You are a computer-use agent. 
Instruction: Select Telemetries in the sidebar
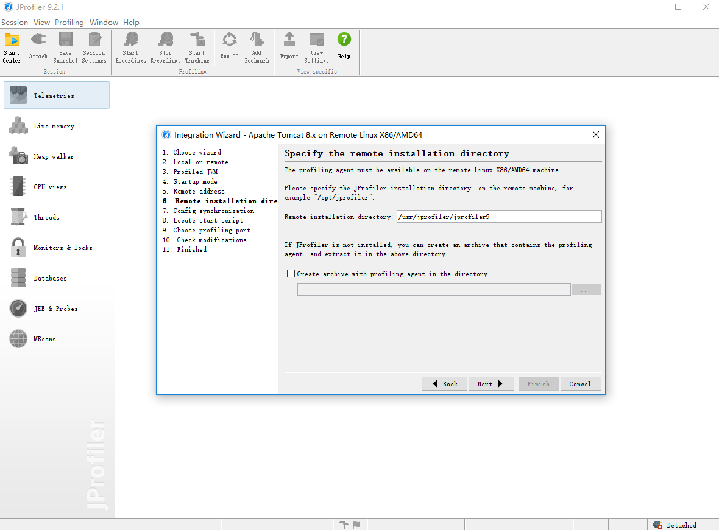point(57,96)
